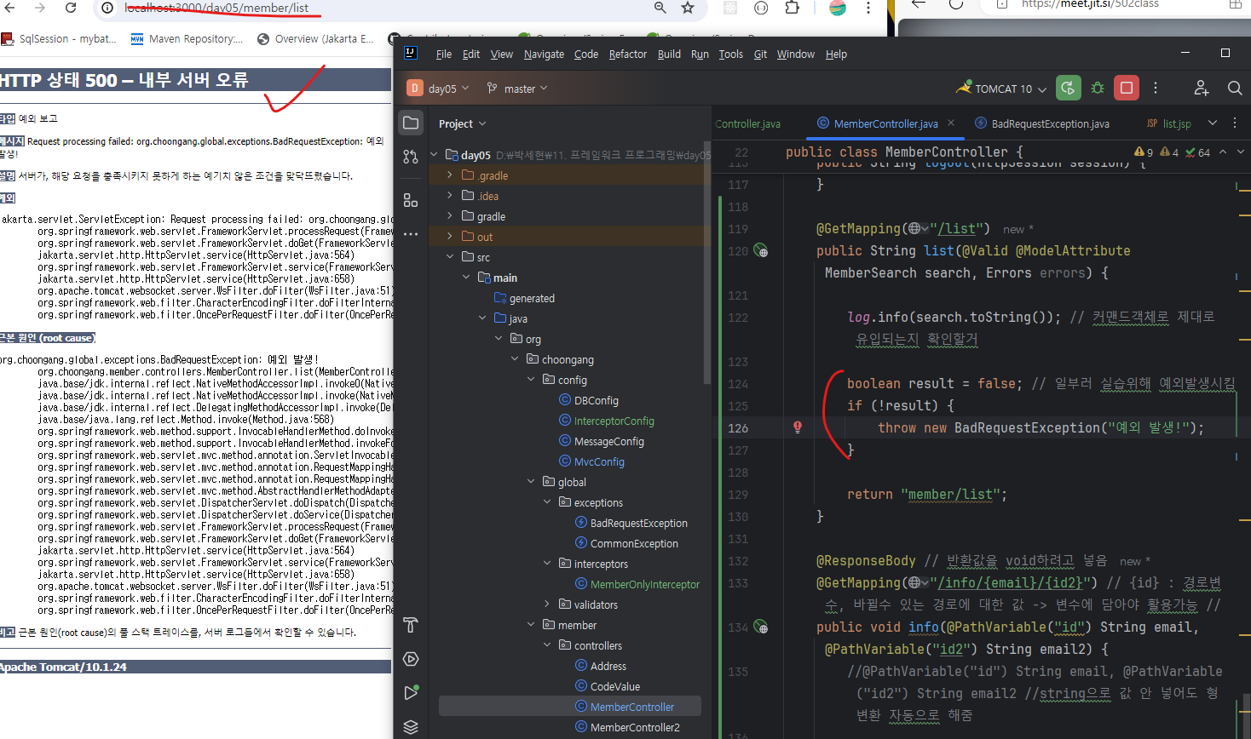Image resolution: width=1251 pixels, height=739 pixels.
Task: Open the Run tool window icon
Action: point(411,692)
